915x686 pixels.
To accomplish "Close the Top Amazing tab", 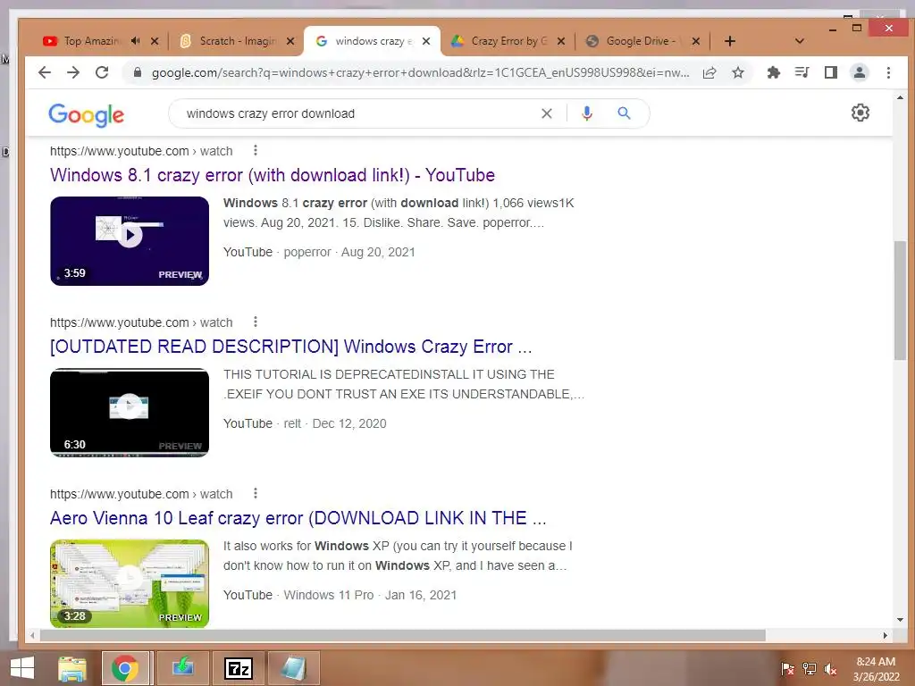I will click(155, 41).
